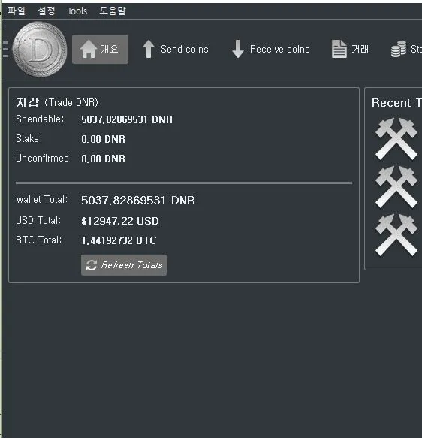Click the stacked coins staking icon
This screenshot has width=422, height=438.
(399, 49)
